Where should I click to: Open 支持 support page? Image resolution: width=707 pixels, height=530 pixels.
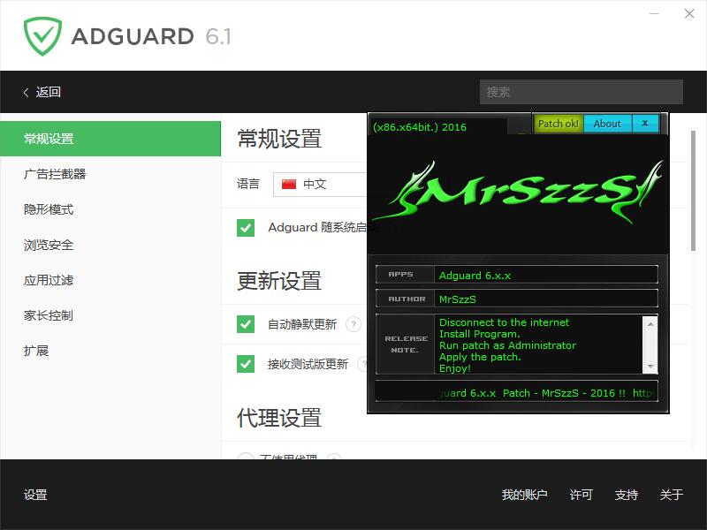pyautogui.click(x=627, y=495)
